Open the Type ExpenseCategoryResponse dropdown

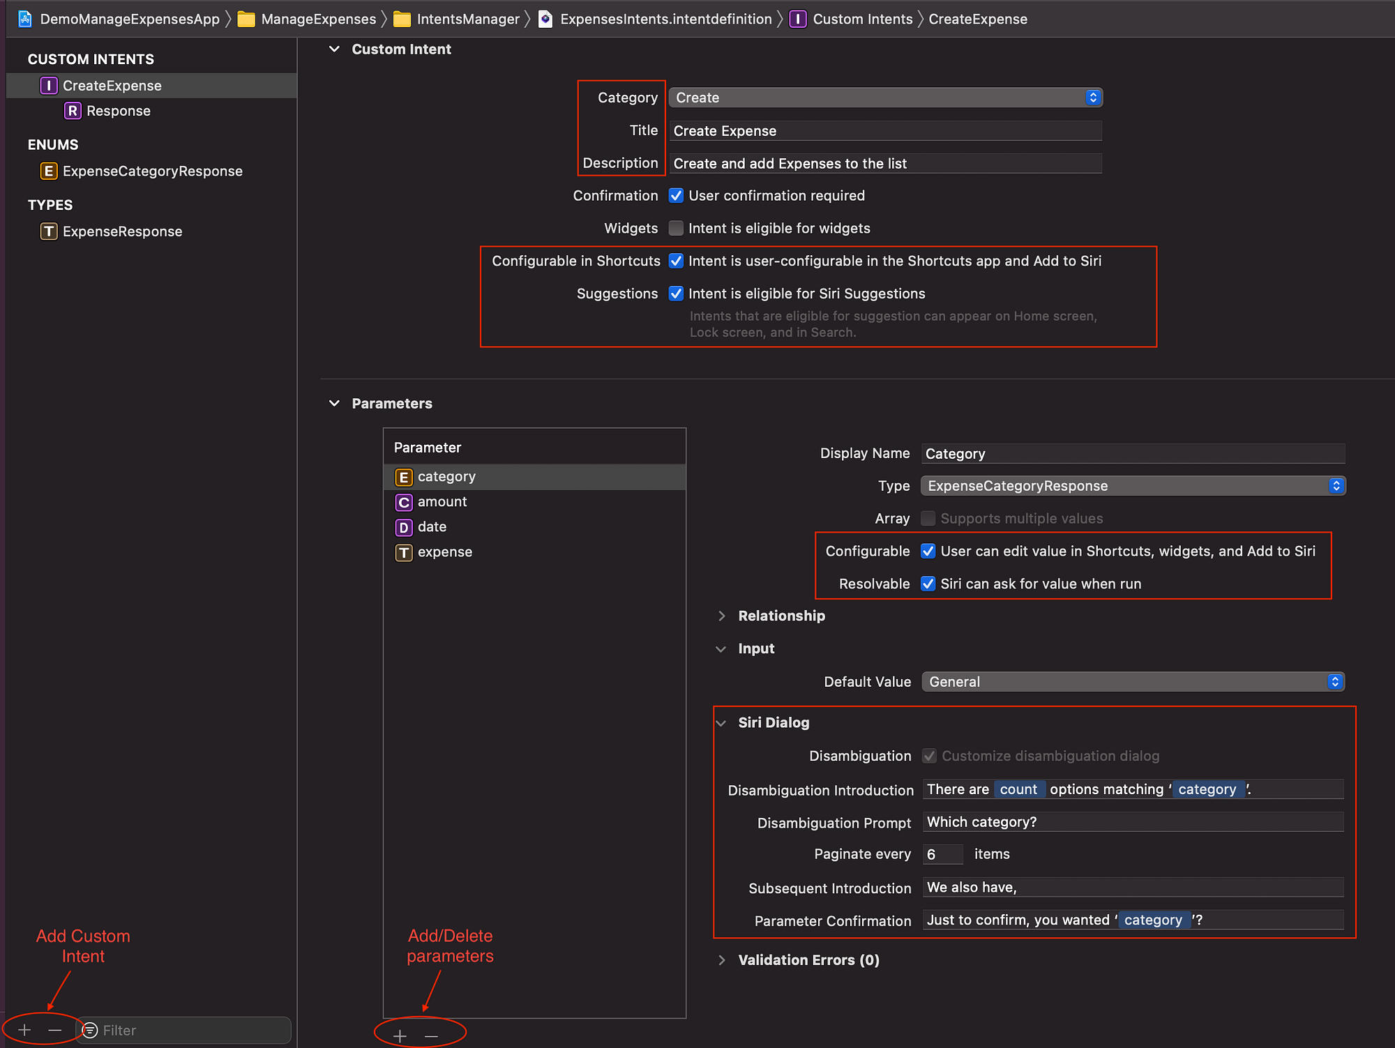point(1132,486)
